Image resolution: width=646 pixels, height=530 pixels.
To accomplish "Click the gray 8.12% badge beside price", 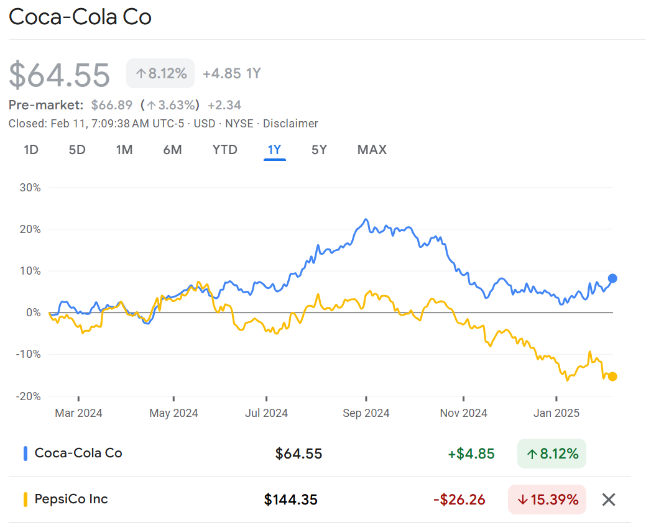I will [160, 73].
